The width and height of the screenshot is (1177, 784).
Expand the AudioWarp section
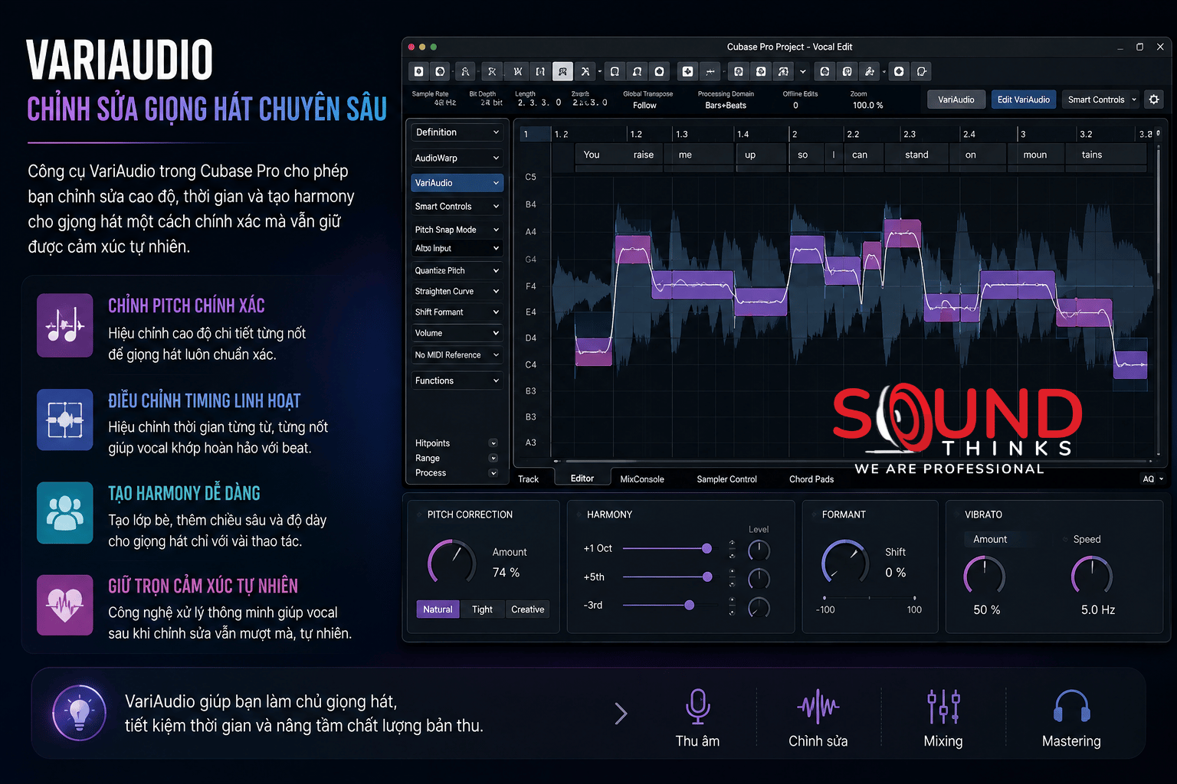click(457, 158)
